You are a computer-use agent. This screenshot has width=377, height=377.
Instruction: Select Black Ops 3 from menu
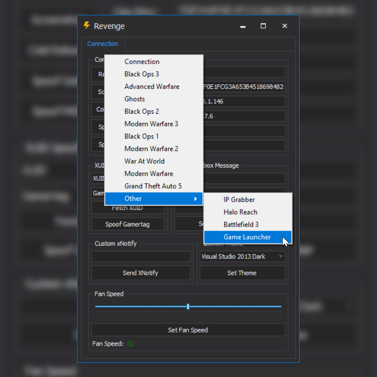pos(142,74)
